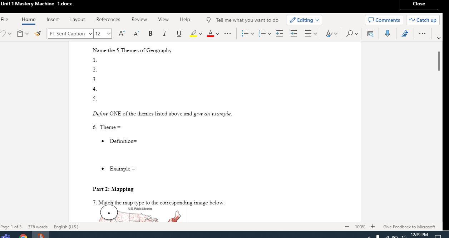
Task: Open Microsoft Teams from the taskbar
Action: tap(6, 236)
